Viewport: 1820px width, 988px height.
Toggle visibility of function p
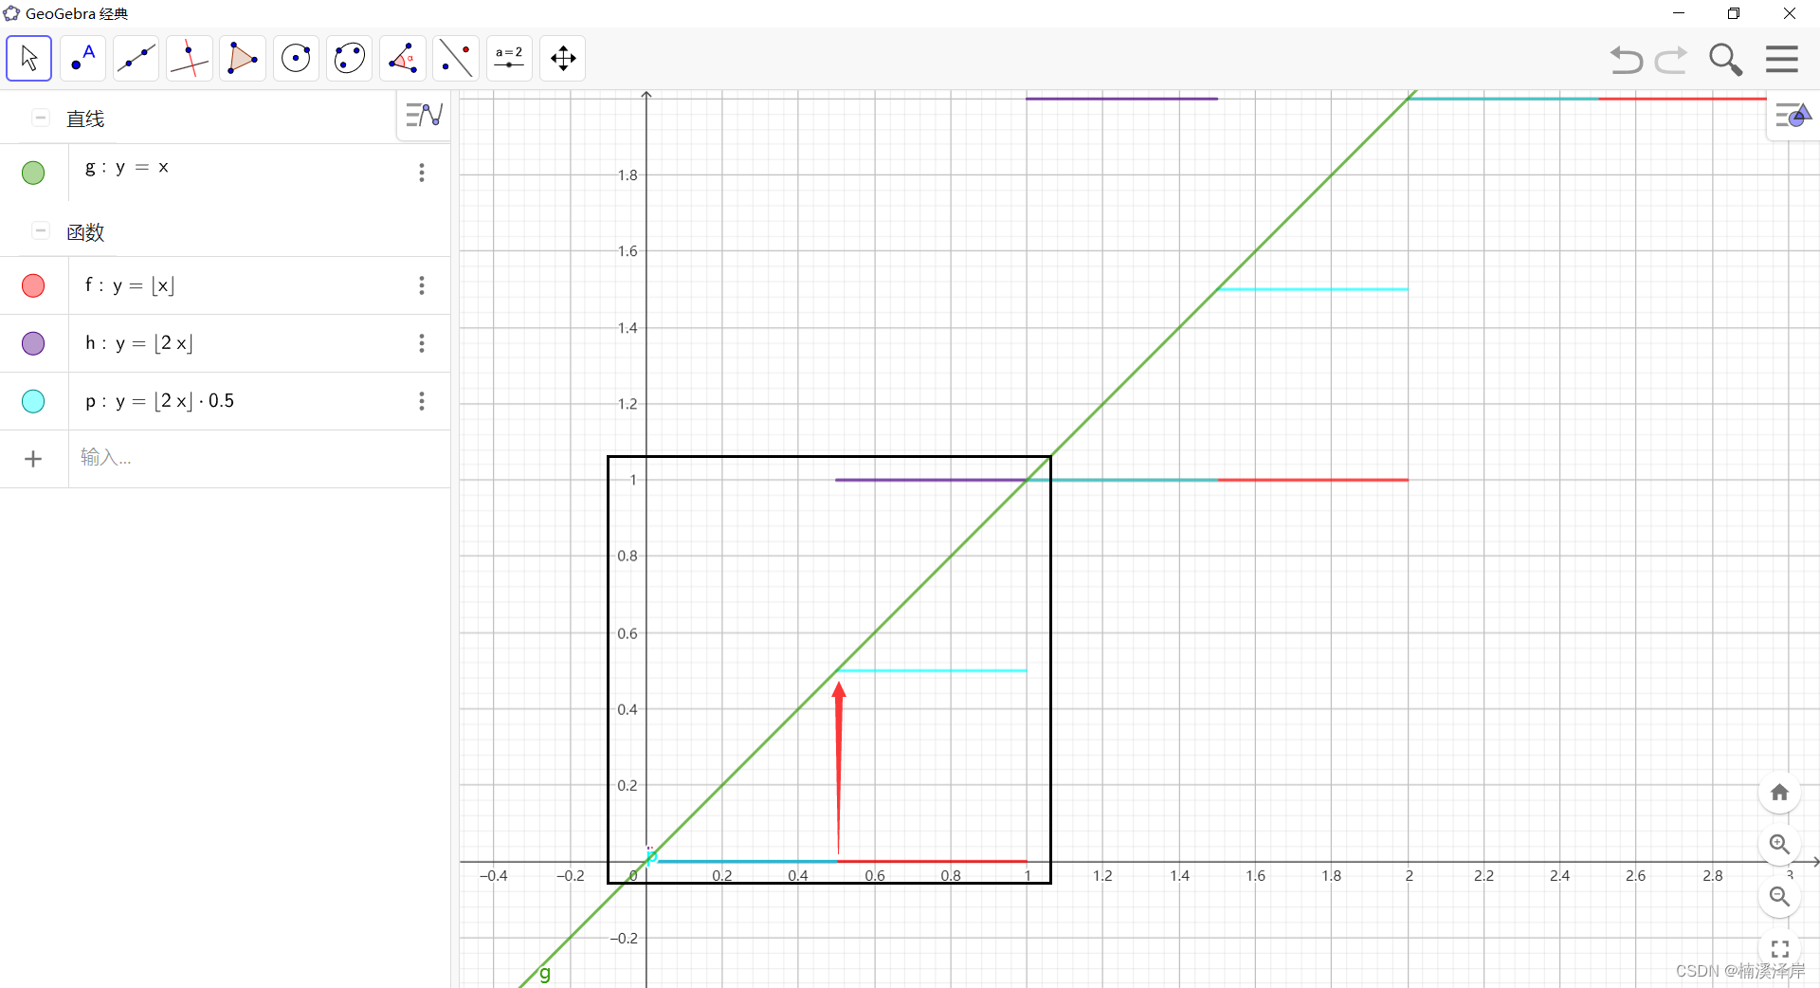point(33,401)
